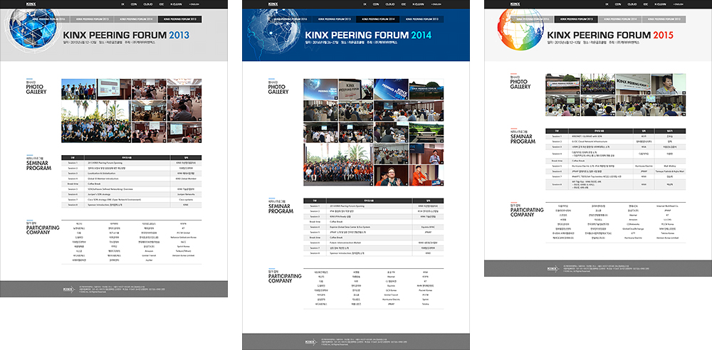
Task: Switch language to ENGLISH on the 2015 page
Action: coord(678,4)
